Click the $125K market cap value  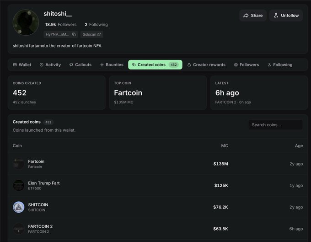pyautogui.click(x=221, y=185)
